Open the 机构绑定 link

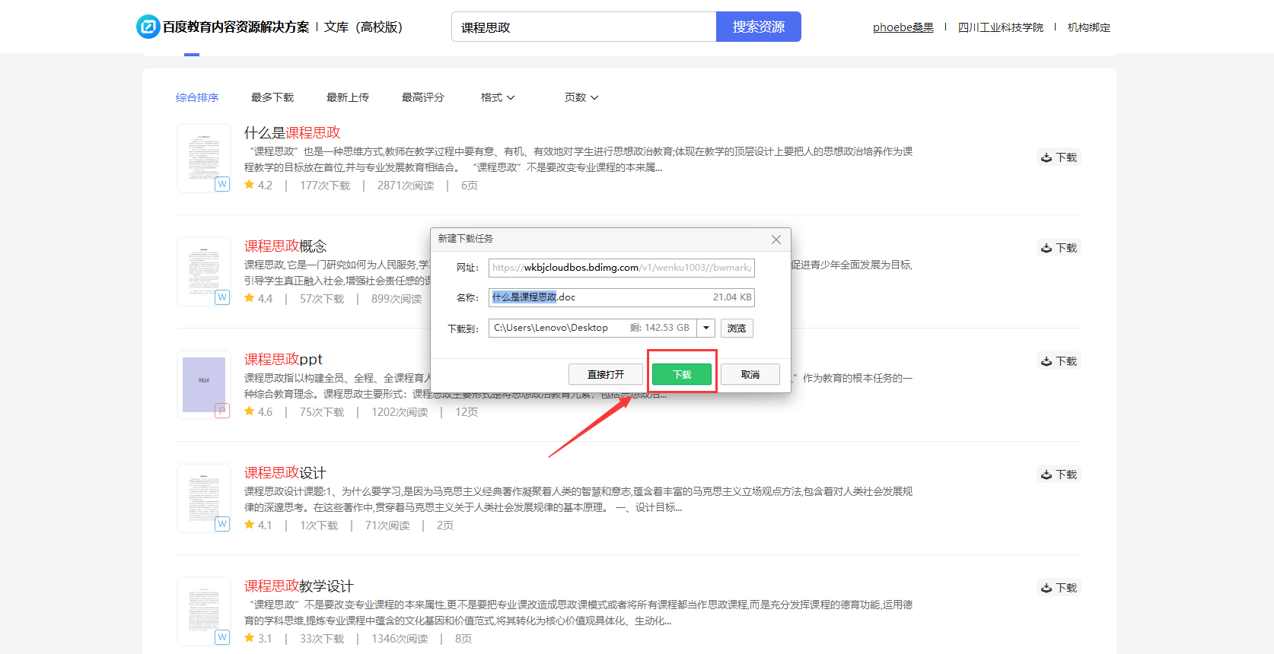(1088, 27)
